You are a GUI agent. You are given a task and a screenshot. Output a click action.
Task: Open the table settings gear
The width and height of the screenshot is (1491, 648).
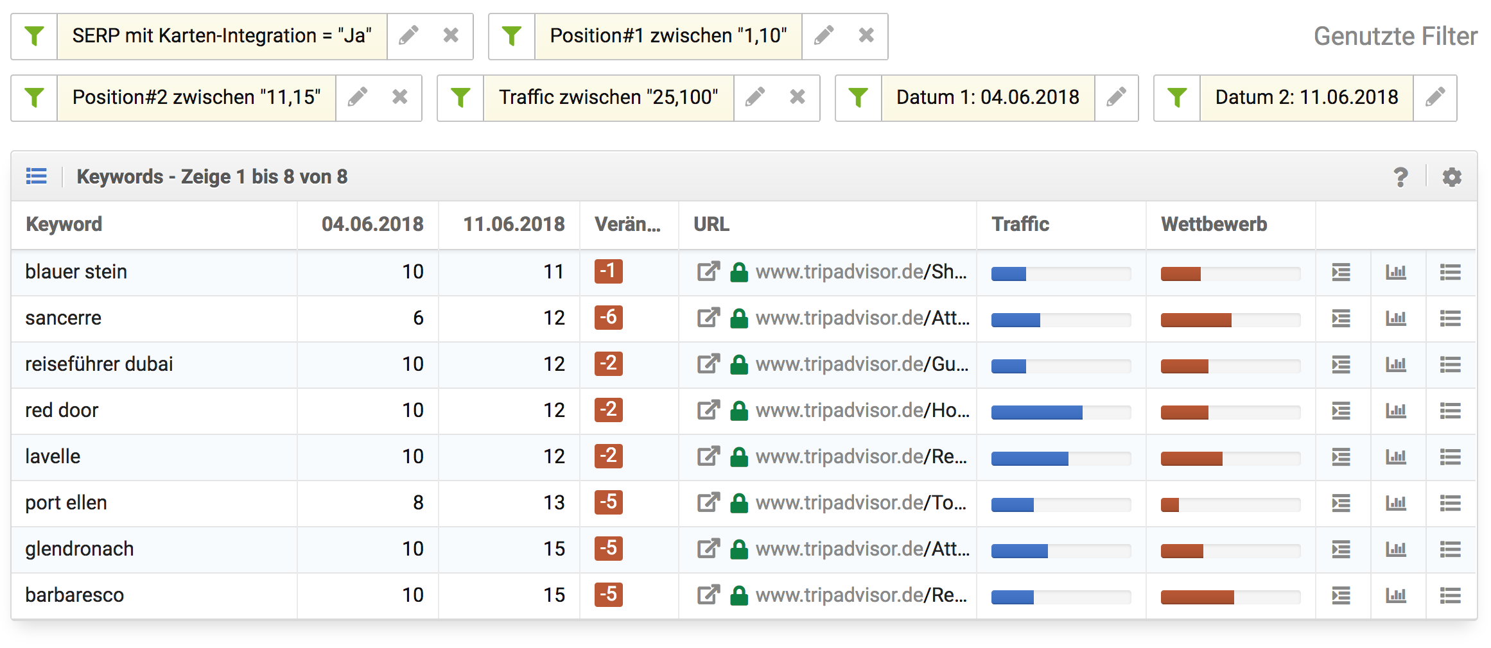tap(1452, 177)
